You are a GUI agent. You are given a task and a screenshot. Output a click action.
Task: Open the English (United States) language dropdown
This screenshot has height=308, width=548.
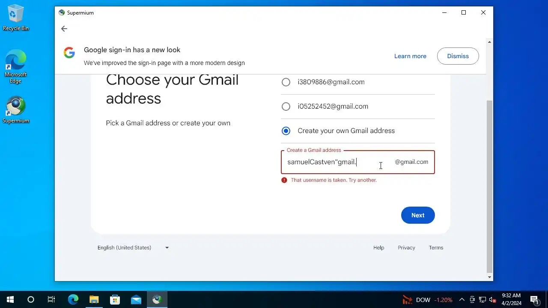(x=133, y=248)
